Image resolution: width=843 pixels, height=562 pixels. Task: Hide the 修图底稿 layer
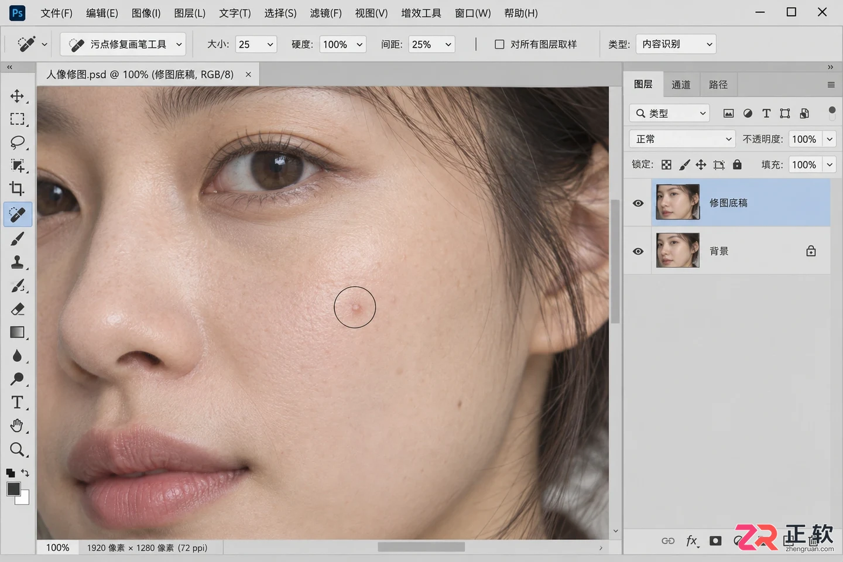click(638, 203)
